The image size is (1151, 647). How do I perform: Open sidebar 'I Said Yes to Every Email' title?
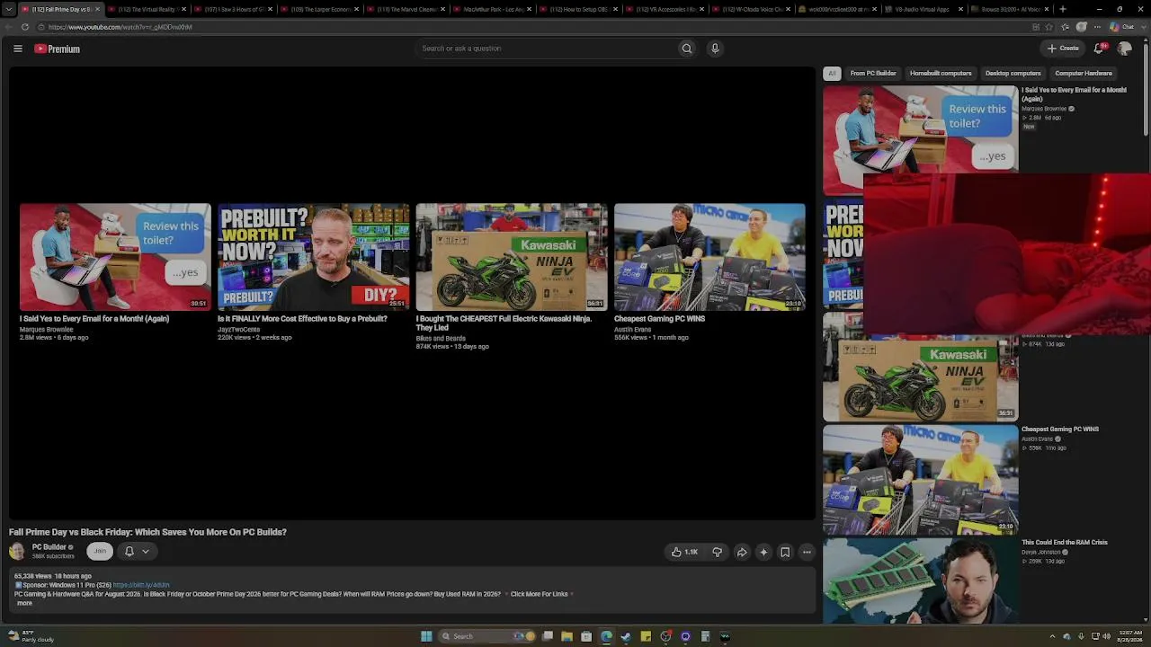coord(1074,94)
